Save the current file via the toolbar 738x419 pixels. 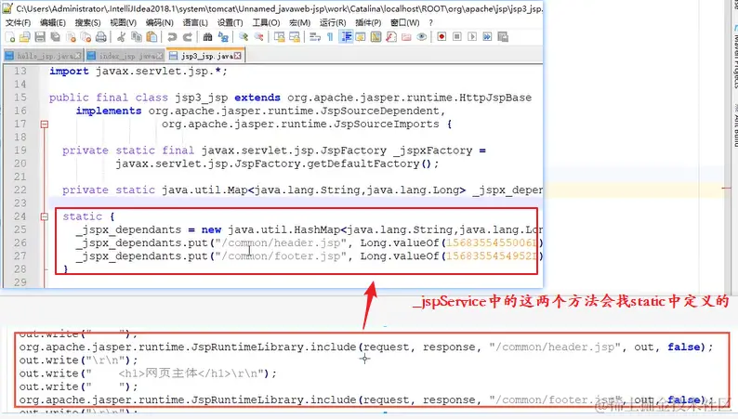point(40,36)
